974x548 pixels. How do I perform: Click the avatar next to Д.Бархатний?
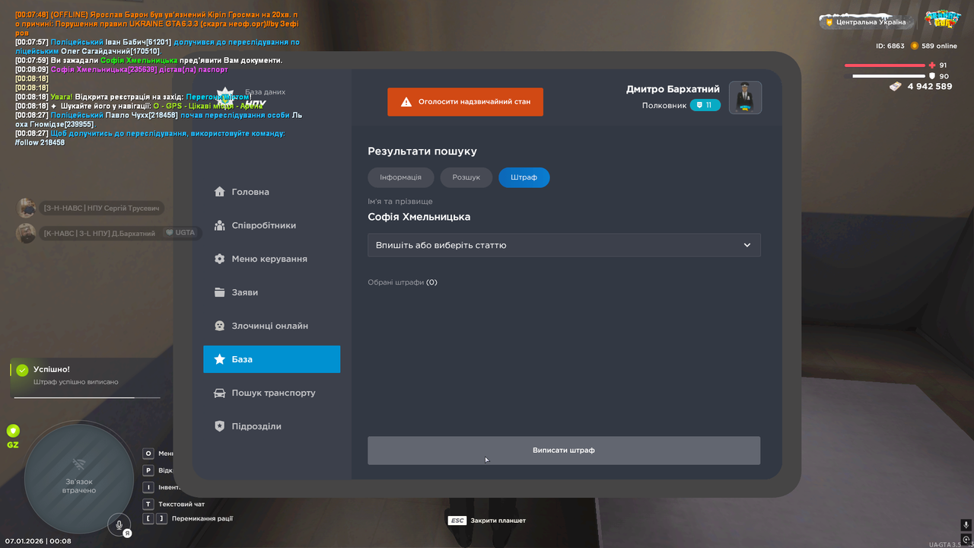pyautogui.click(x=27, y=233)
